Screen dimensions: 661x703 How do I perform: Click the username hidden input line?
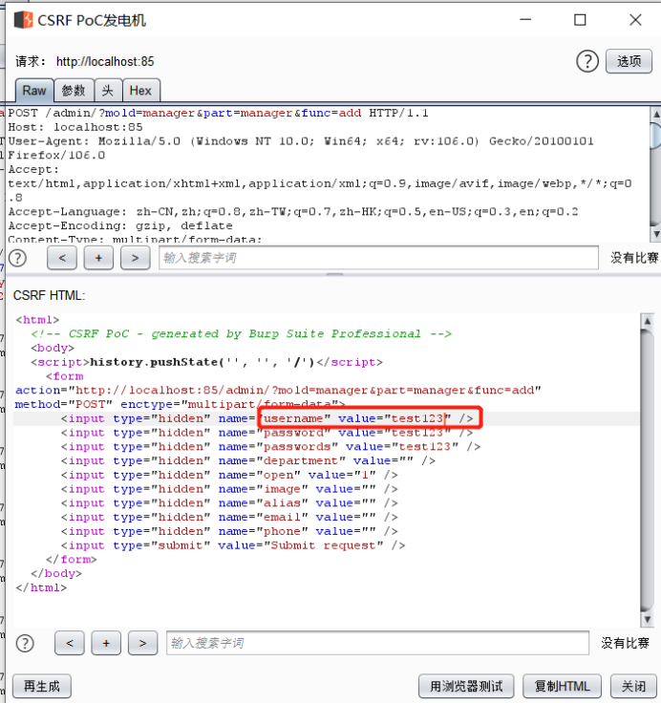(267, 418)
